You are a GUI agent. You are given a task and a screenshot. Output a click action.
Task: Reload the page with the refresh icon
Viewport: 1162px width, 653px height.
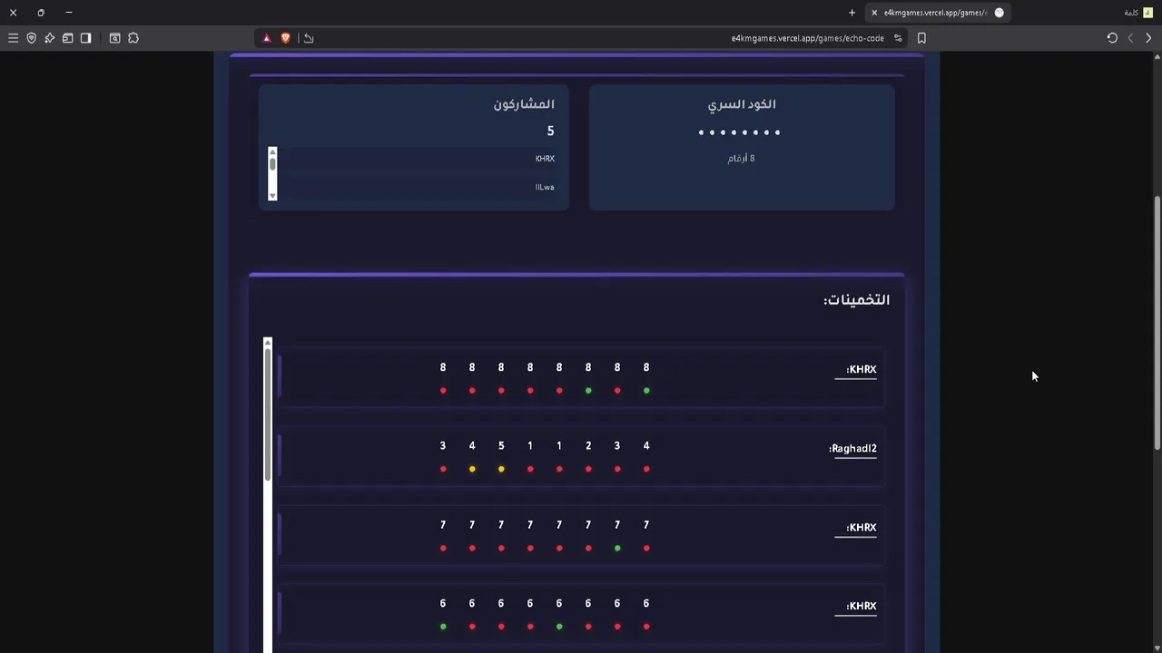point(1112,38)
